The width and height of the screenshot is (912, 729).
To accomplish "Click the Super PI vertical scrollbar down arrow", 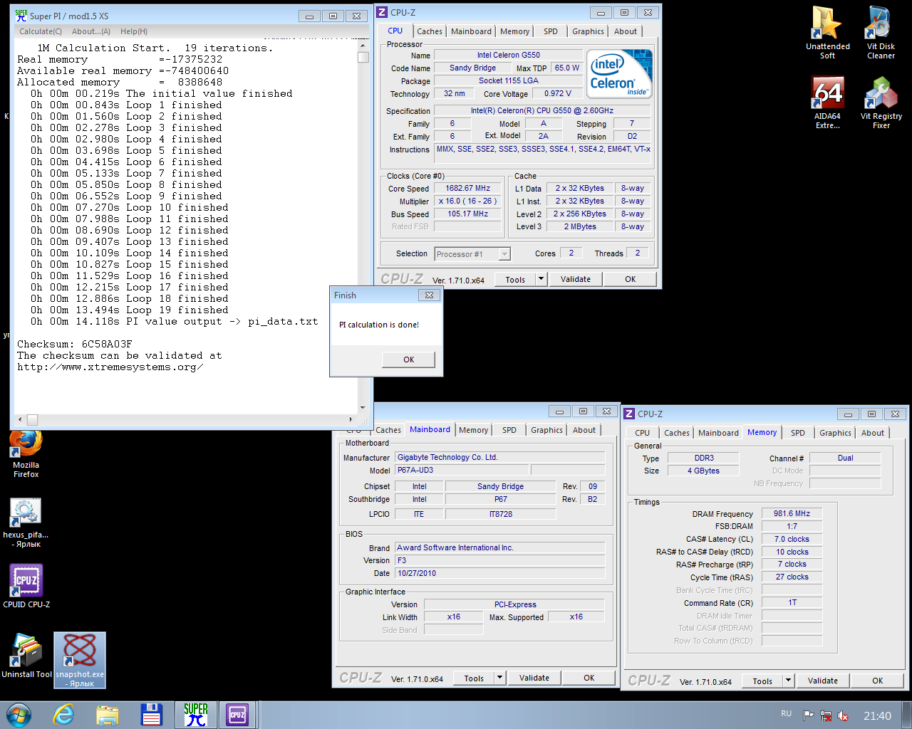I will 363,408.
